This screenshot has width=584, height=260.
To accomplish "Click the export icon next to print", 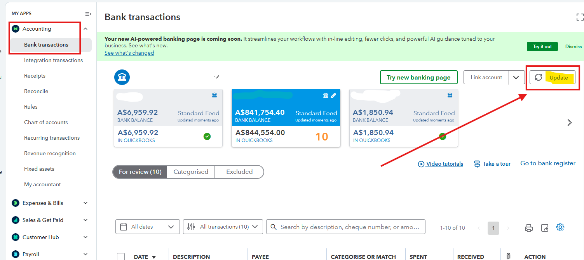I will (x=545, y=228).
